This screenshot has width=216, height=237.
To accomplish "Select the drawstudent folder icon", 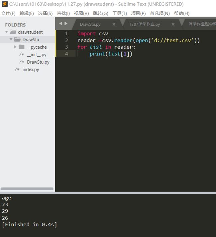I will click(x=13, y=32).
